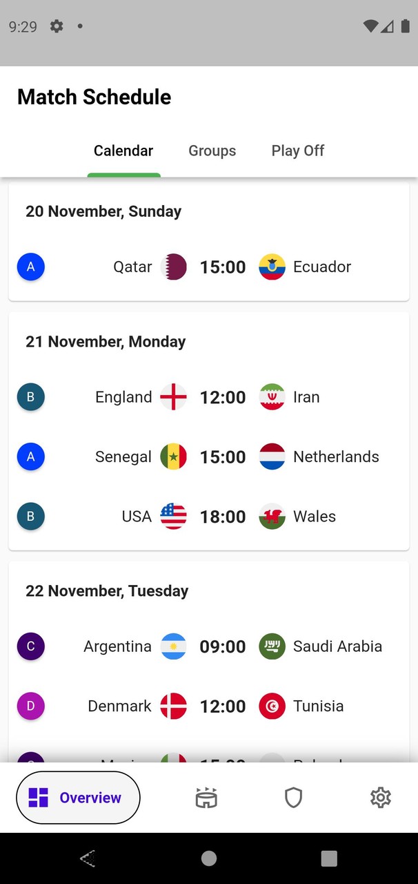Open the stadium matches icon in bottom navigation
Image resolution: width=418 pixels, height=884 pixels.
[x=206, y=797]
